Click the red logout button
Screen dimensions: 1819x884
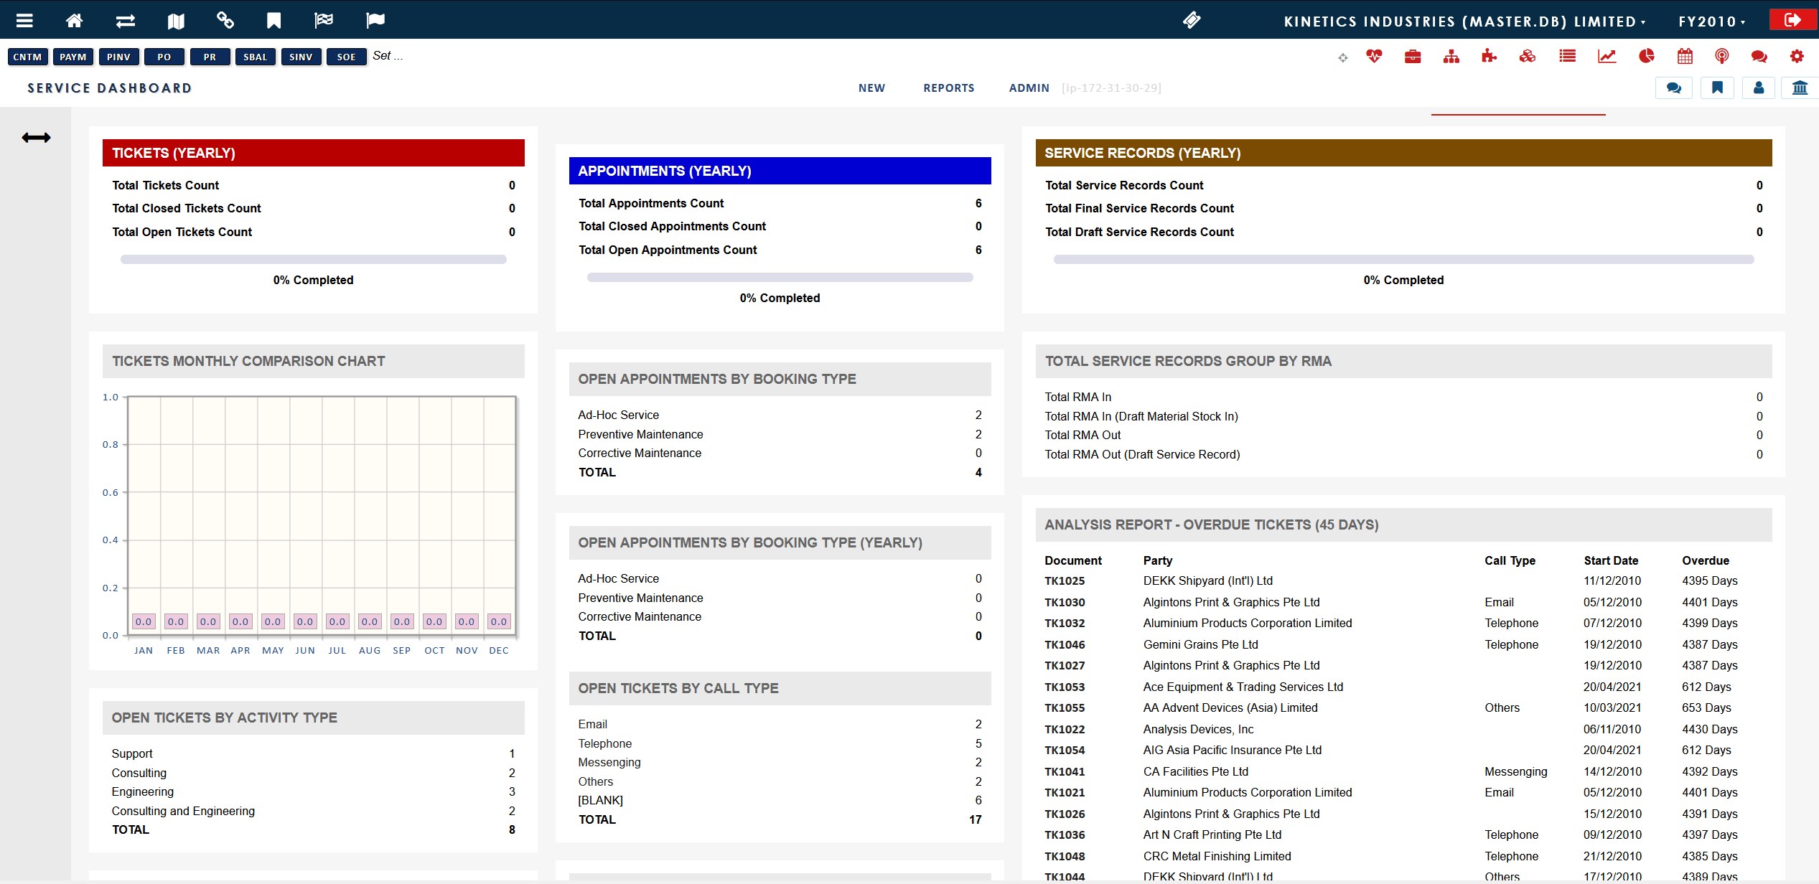tap(1792, 20)
